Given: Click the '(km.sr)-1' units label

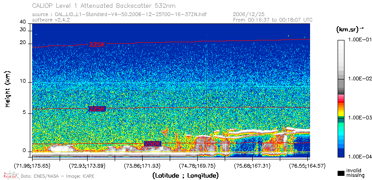Looking at the screenshot, I should [350, 30].
